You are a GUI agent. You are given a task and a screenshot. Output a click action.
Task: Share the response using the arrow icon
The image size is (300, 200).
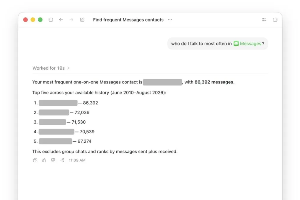(x=62, y=160)
